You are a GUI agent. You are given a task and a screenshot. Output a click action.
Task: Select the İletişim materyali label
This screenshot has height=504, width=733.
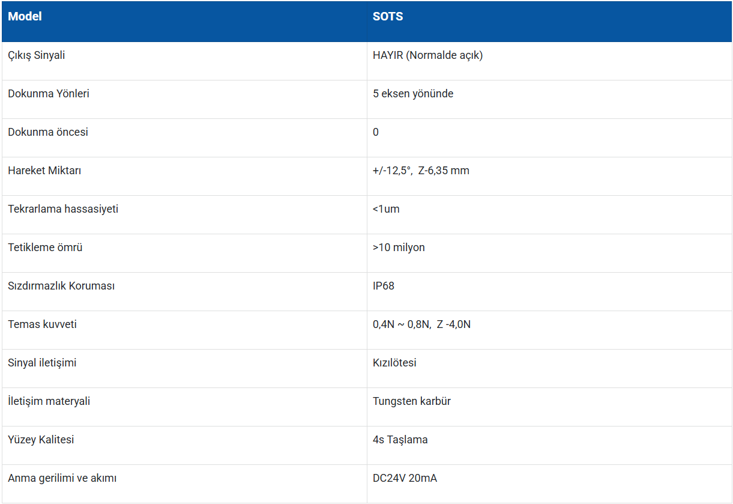click(x=49, y=401)
